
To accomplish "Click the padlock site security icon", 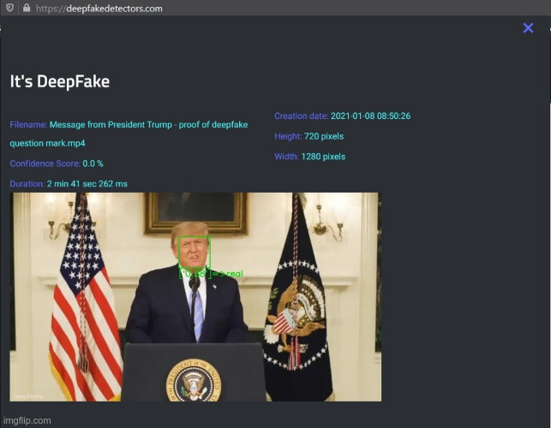I will pyautogui.click(x=27, y=8).
